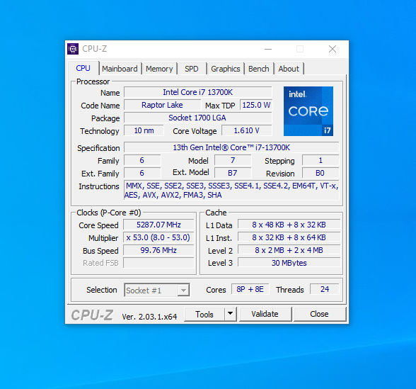The image size is (416, 389).
Task: Click the Max TDP value 125.0 W
Action: tap(256, 105)
